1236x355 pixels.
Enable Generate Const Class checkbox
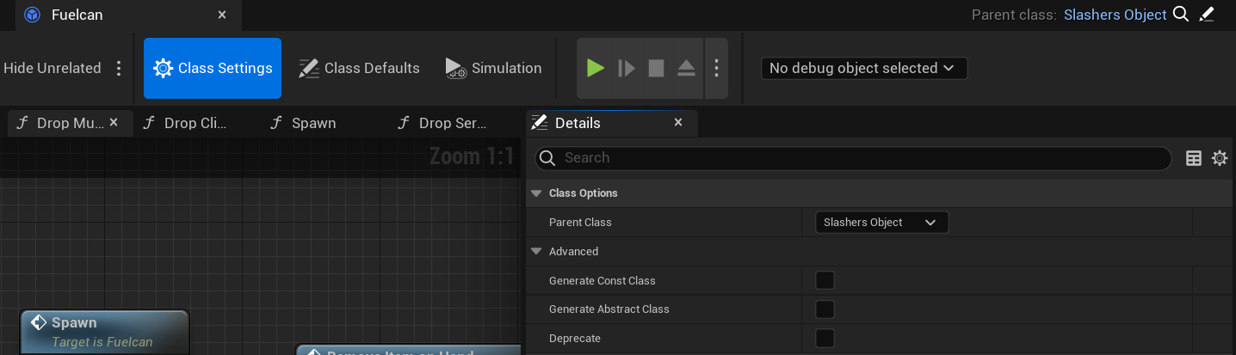coord(825,280)
